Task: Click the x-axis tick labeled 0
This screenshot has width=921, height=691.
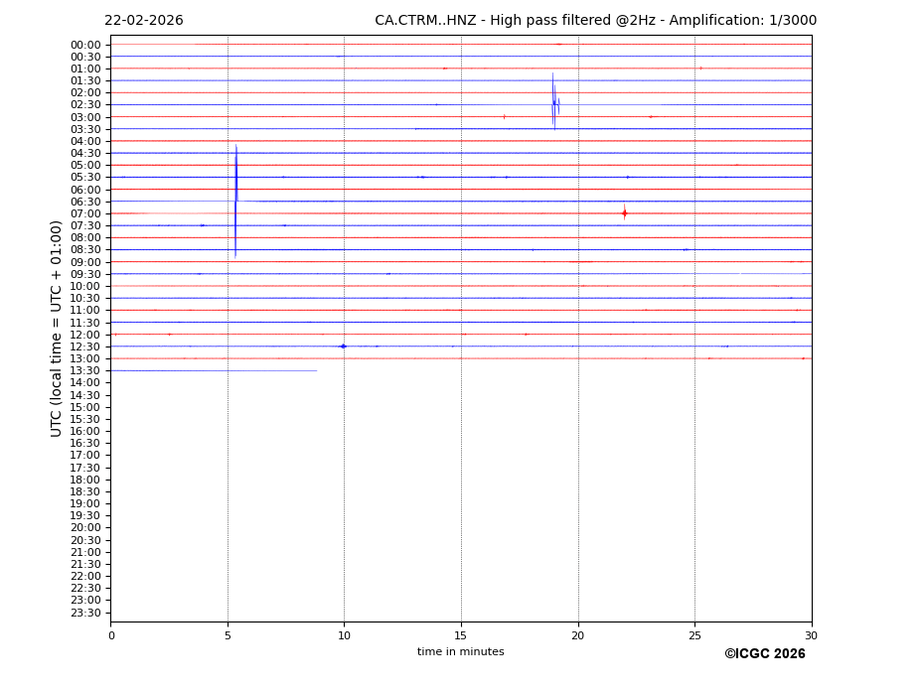Action: tap(111, 636)
